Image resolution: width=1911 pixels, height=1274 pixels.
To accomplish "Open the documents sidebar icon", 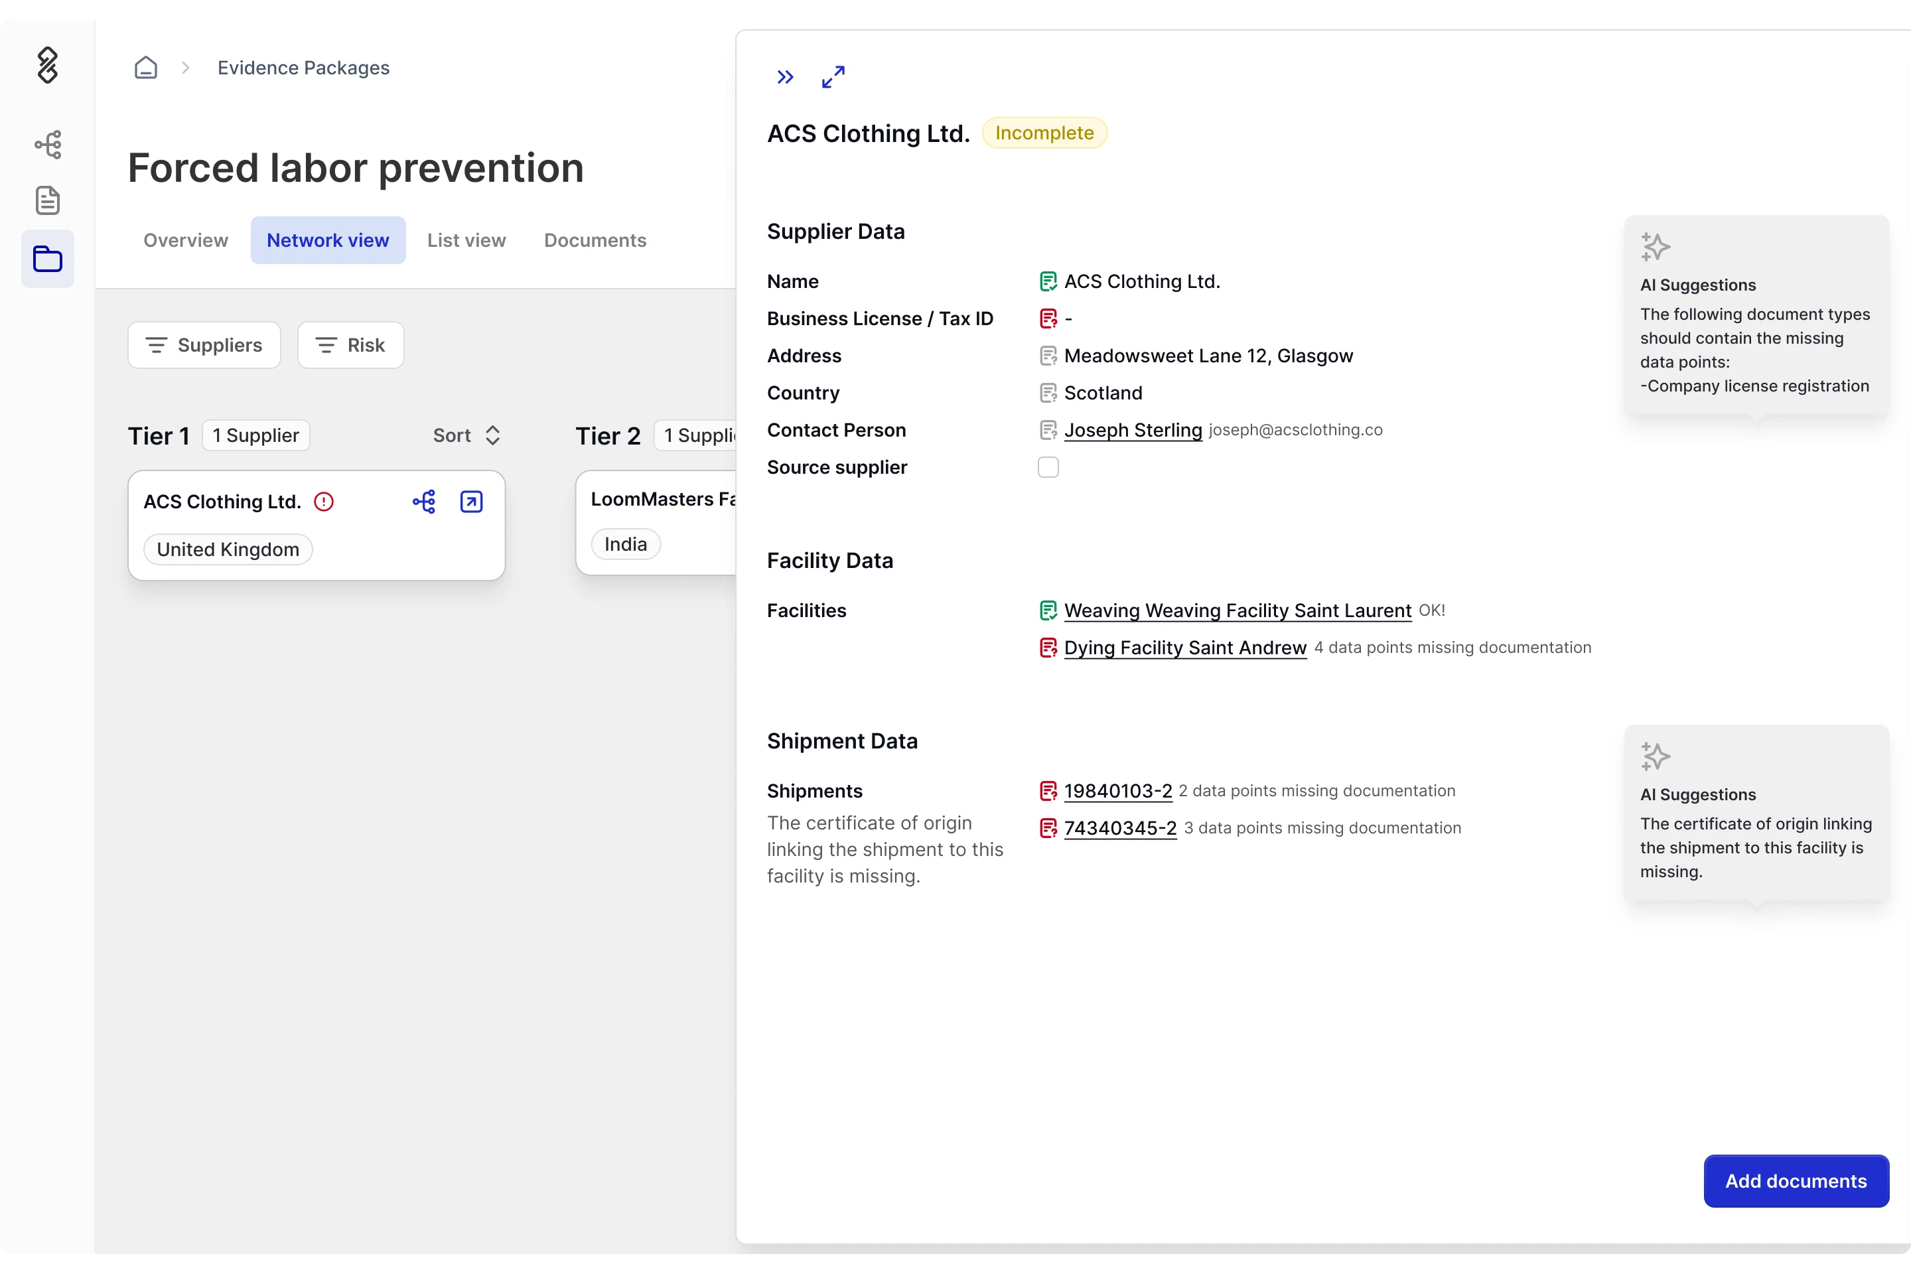I will (x=48, y=200).
